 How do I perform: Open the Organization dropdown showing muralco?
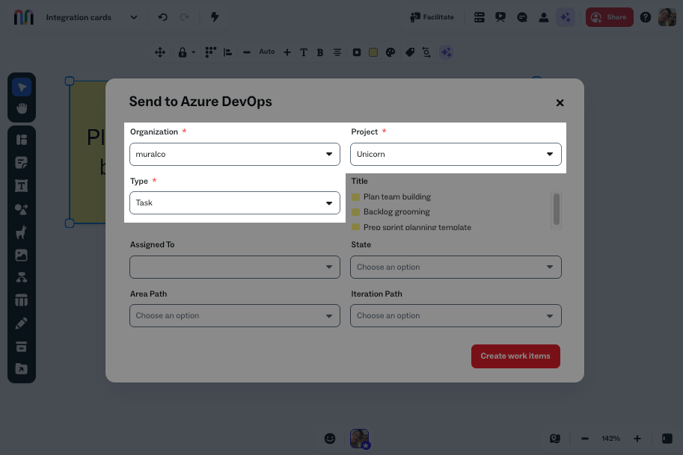pyautogui.click(x=235, y=154)
